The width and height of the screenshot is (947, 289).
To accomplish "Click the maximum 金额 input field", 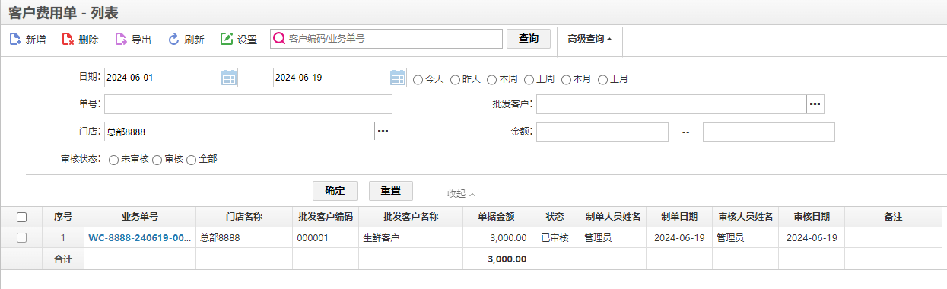I will pos(768,132).
